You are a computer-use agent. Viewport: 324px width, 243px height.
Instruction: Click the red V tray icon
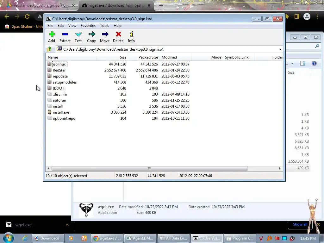[261, 239]
